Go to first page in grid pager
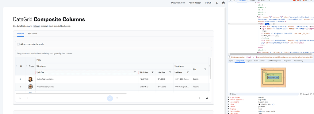 [20, 98]
